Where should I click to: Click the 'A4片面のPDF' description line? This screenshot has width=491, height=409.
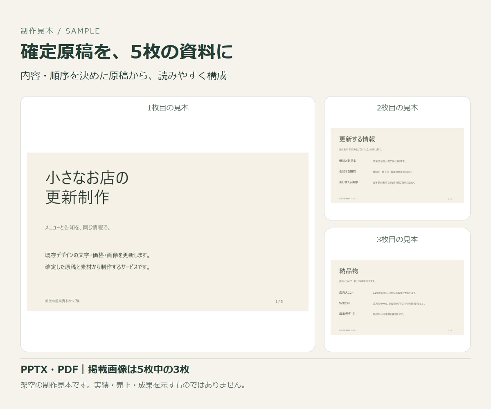pos(395,293)
